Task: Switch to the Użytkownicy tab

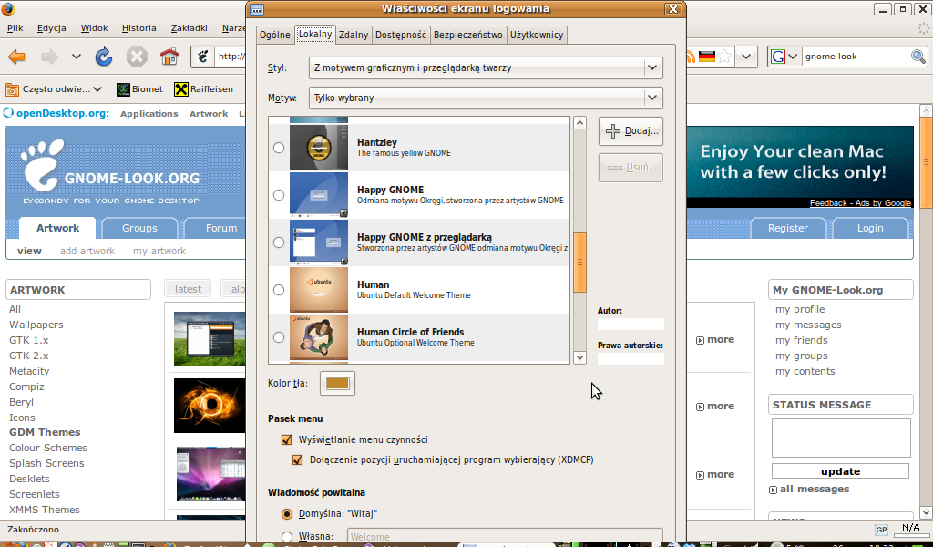Action: [x=537, y=35]
